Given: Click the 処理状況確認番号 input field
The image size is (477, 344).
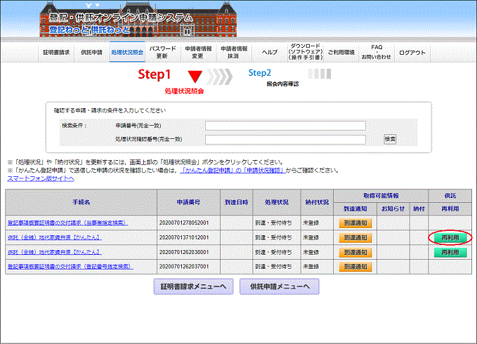Looking at the screenshot, I should point(285,140).
